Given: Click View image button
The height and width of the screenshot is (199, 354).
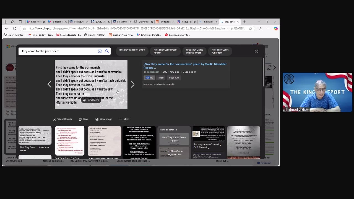Looking at the screenshot, I should pos(104,119).
